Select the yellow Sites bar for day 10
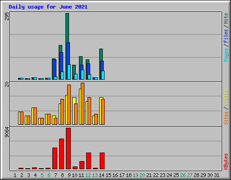Image resolution: width=231 pixels, height=180 pixels. point(74,111)
